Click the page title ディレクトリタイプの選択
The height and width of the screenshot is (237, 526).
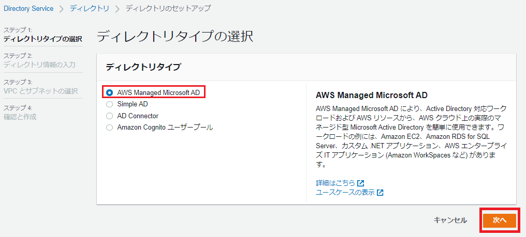175,37
